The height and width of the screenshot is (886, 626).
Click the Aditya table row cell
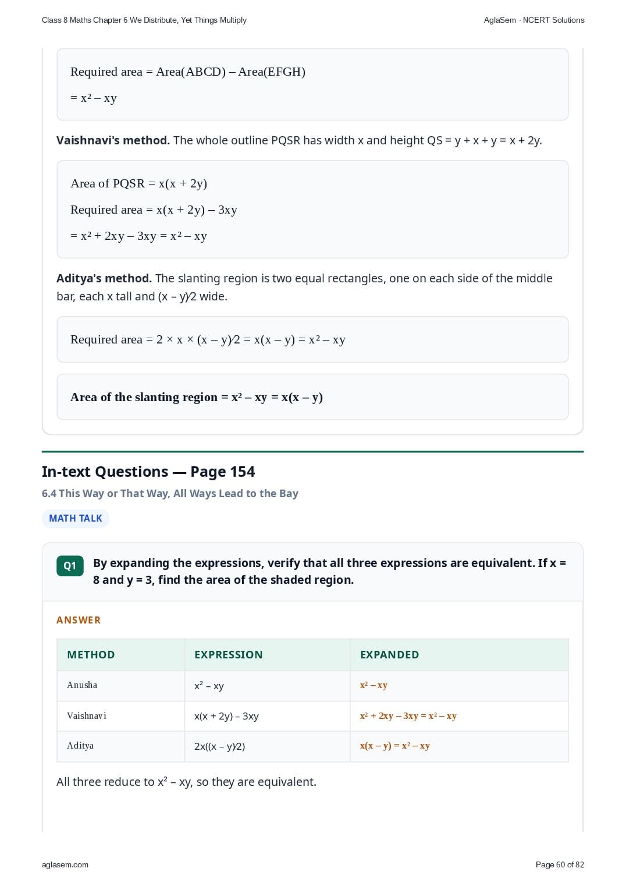[x=120, y=746]
